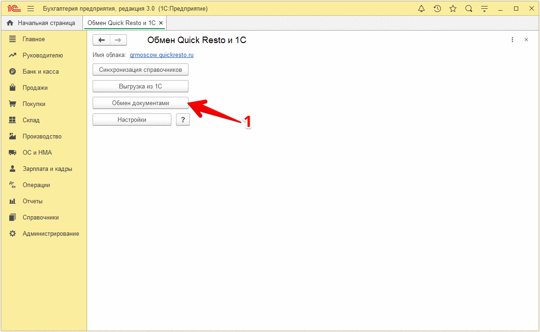Click the 1C logo icon
This screenshot has width=540, height=332.
14,9
